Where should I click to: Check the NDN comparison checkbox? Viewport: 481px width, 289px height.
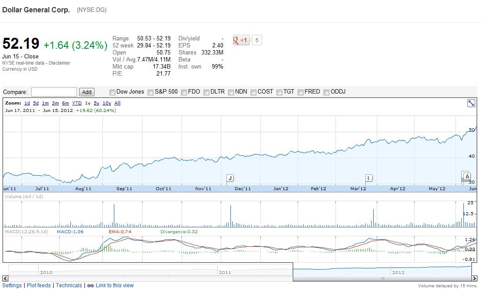coord(231,92)
